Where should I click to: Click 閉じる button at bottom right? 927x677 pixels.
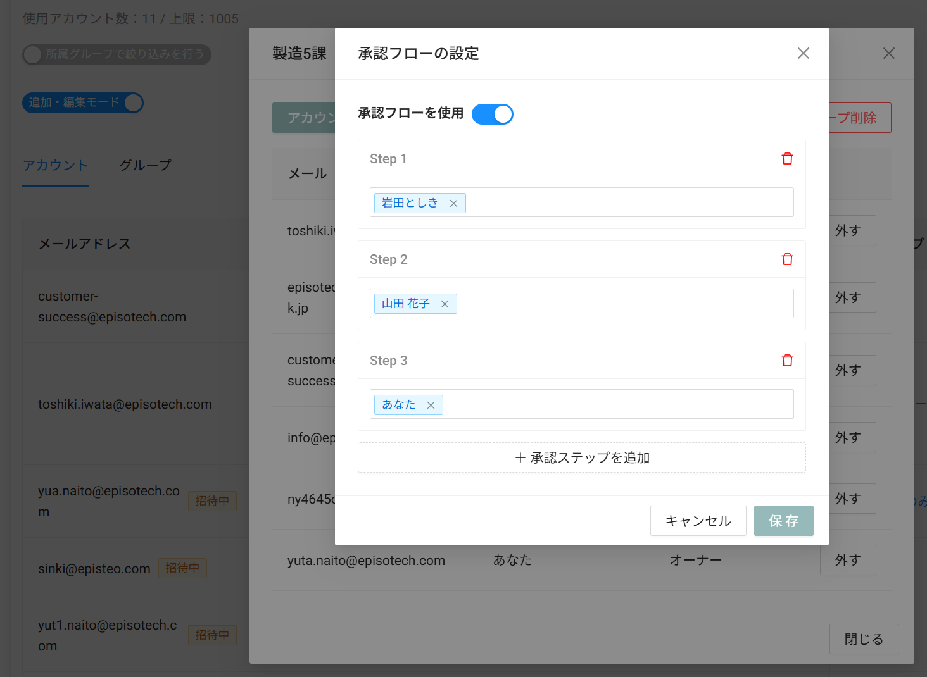863,639
